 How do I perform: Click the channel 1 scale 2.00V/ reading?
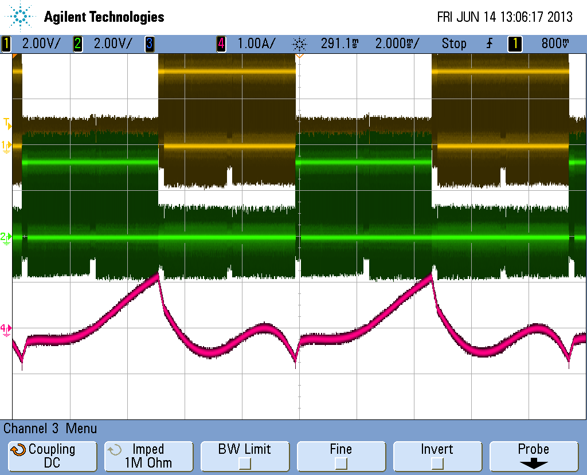click(41, 44)
